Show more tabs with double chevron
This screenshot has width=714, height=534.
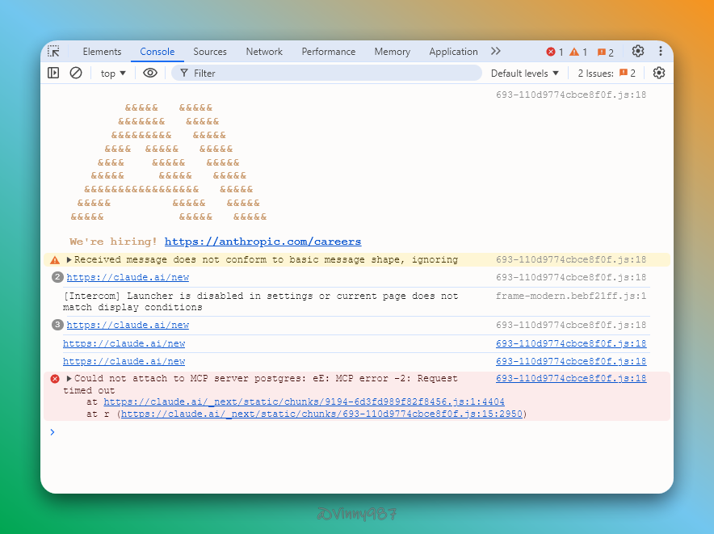tap(496, 52)
